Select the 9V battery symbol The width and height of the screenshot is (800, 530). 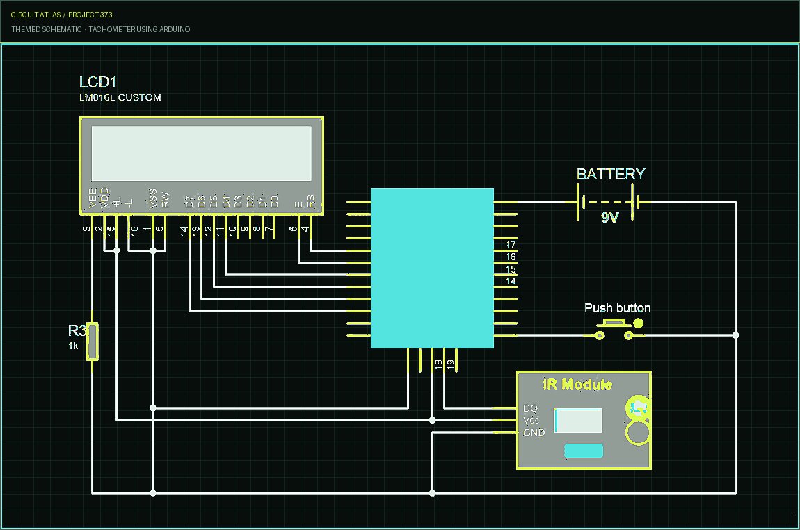click(608, 202)
